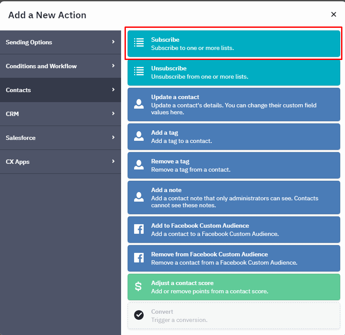Select the Add a note action
This screenshot has height=335, width=345.
pyautogui.click(x=234, y=197)
